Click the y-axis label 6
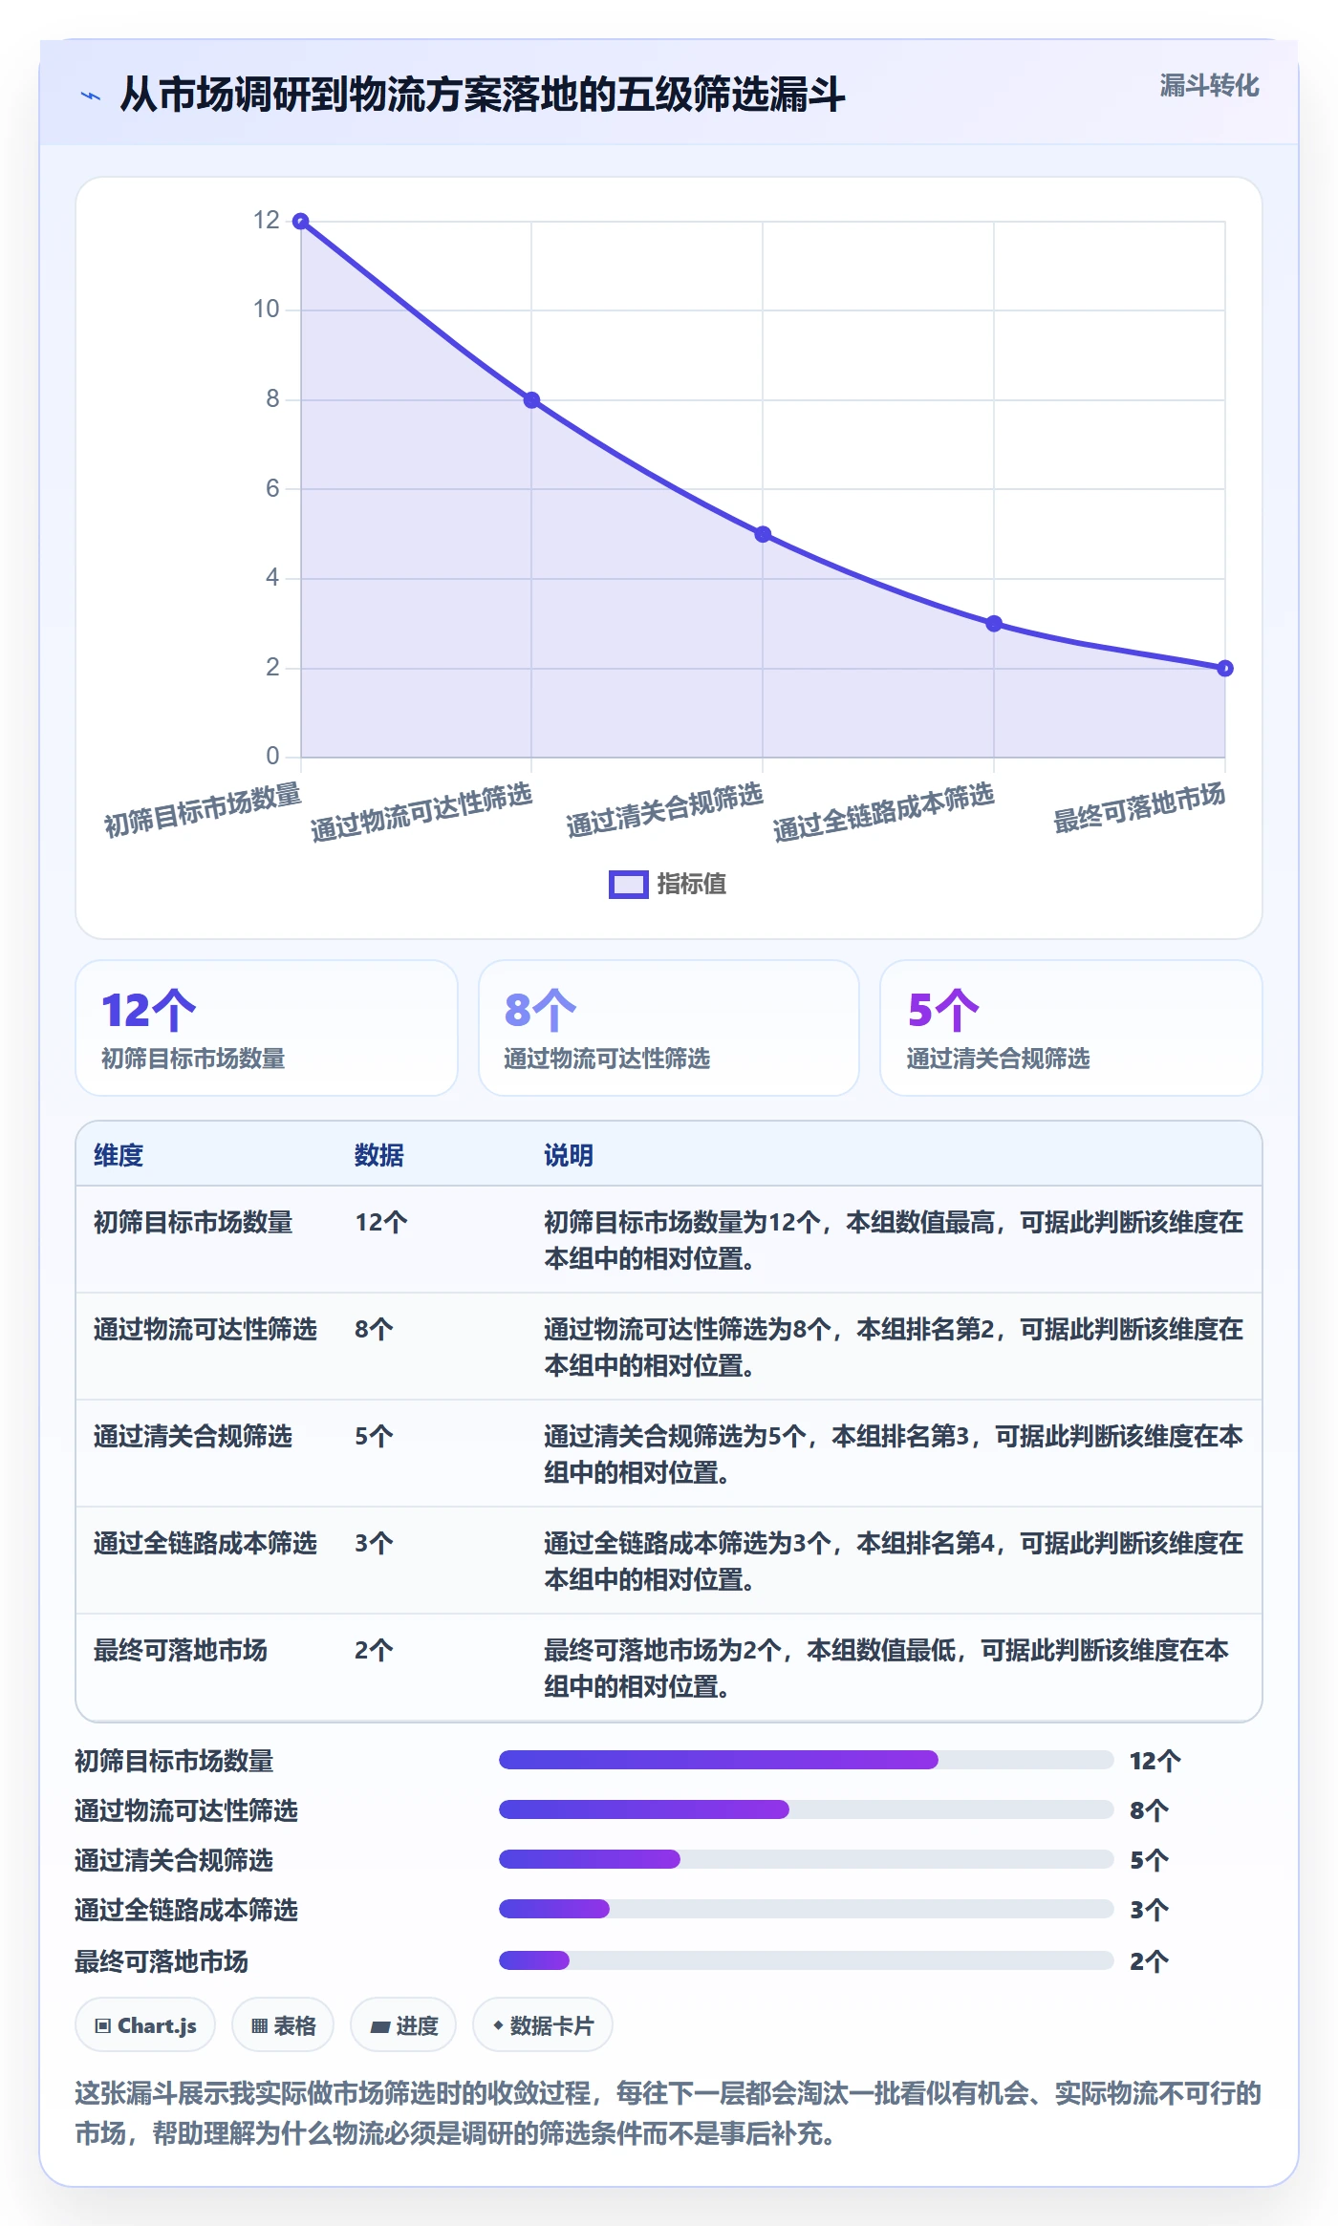The image size is (1338, 2226). click(272, 489)
